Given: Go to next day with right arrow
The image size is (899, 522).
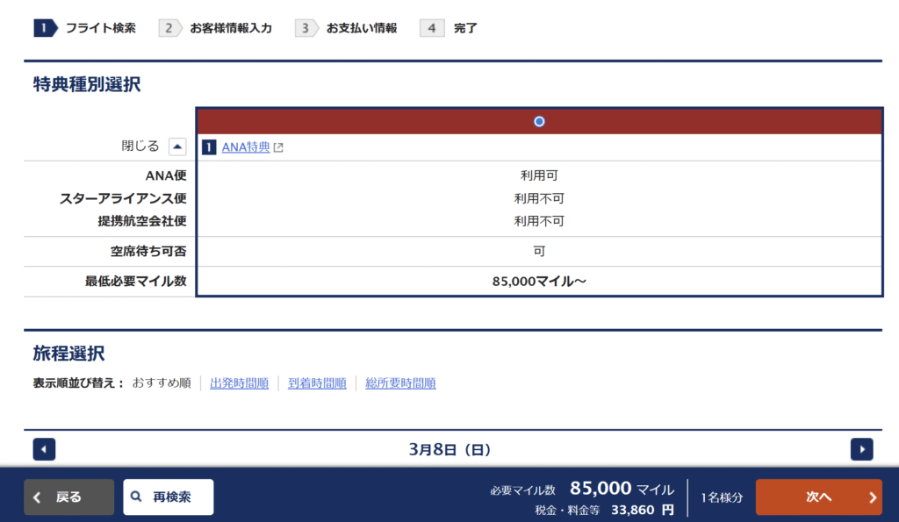Looking at the screenshot, I should click(x=861, y=449).
